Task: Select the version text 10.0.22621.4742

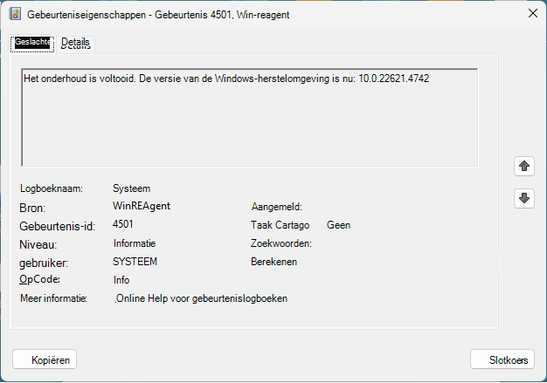Action: pos(394,79)
